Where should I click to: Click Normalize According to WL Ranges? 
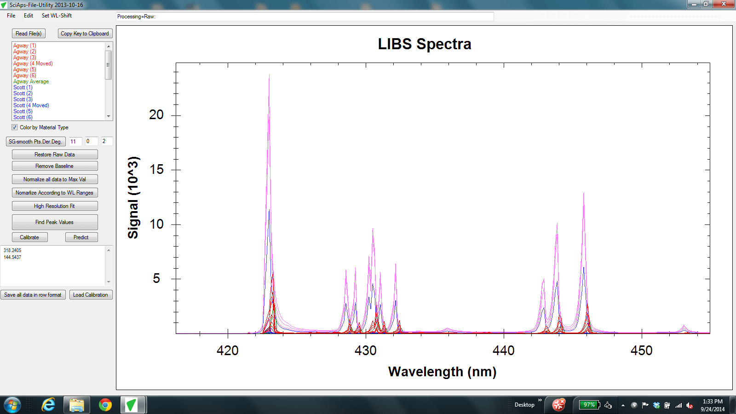pyautogui.click(x=55, y=193)
